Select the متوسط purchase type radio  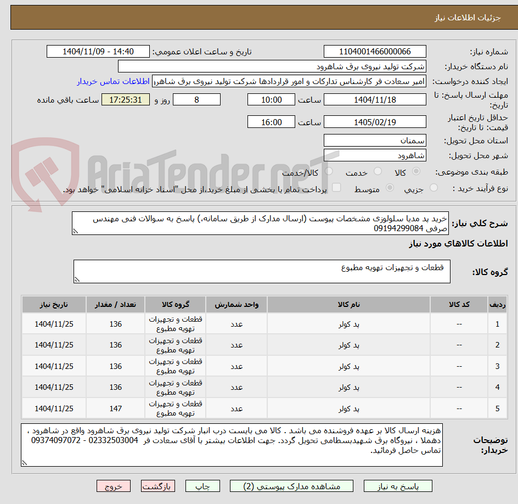coord(390,188)
